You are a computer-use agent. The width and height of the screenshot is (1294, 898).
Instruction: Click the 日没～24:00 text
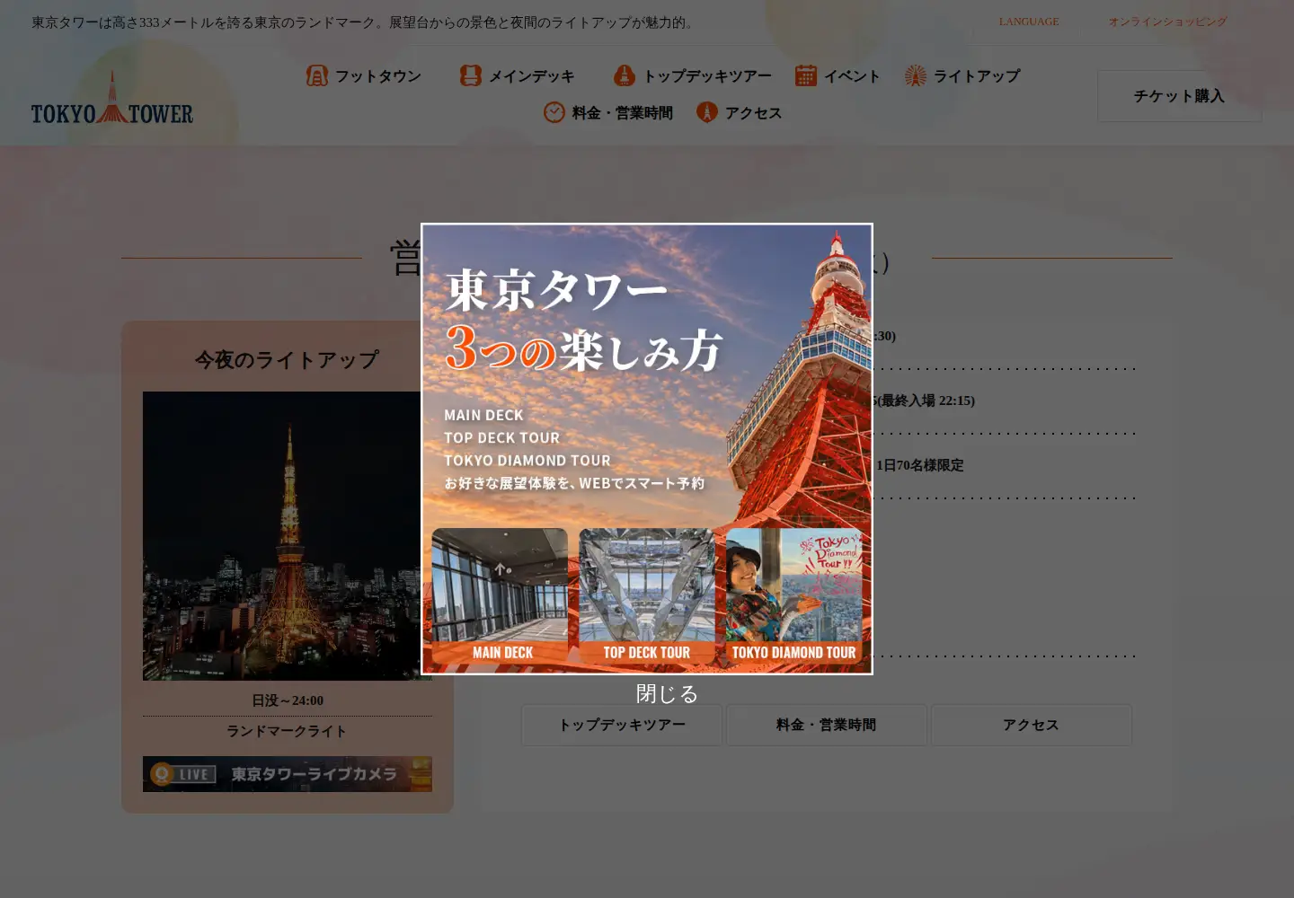click(x=288, y=700)
